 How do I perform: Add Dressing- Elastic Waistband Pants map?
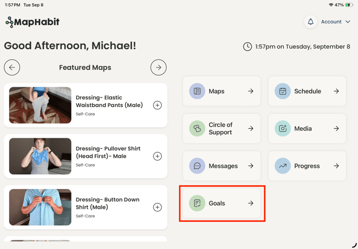click(x=157, y=105)
